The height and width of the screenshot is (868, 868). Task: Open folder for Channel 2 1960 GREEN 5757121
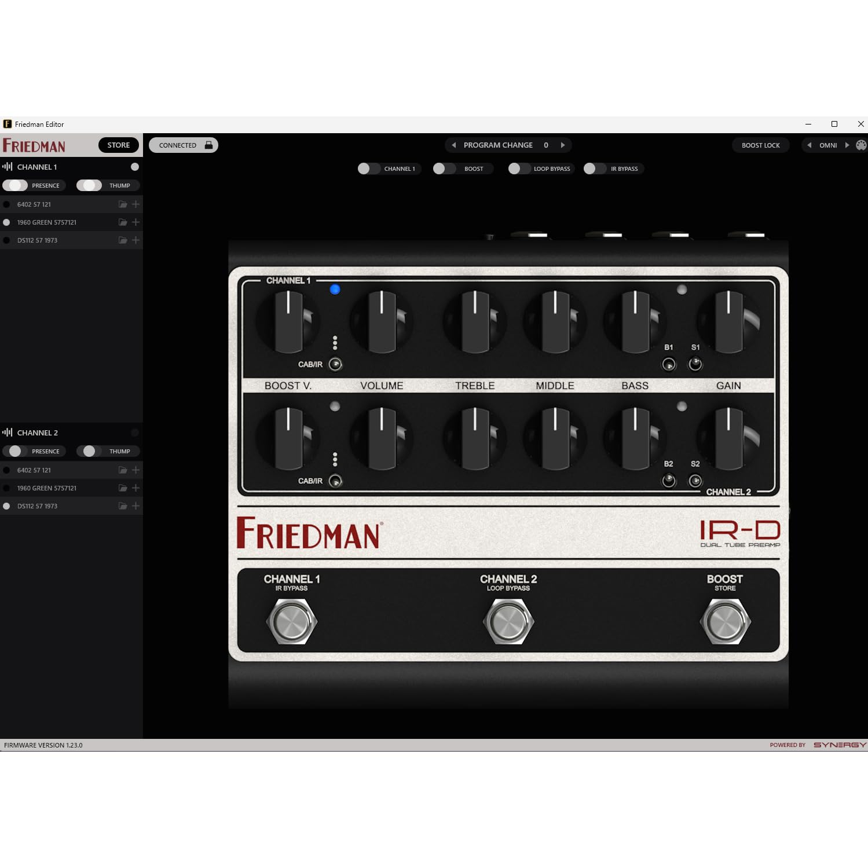click(123, 488)
